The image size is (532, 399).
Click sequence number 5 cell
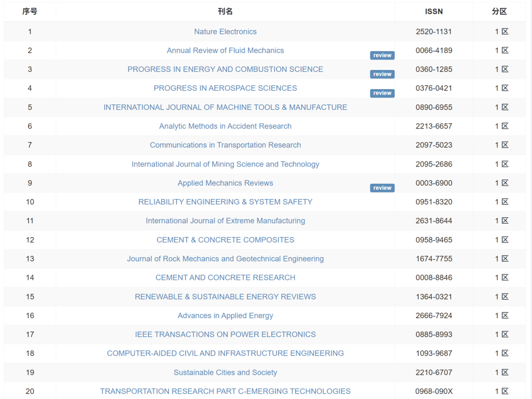(30, 107)
